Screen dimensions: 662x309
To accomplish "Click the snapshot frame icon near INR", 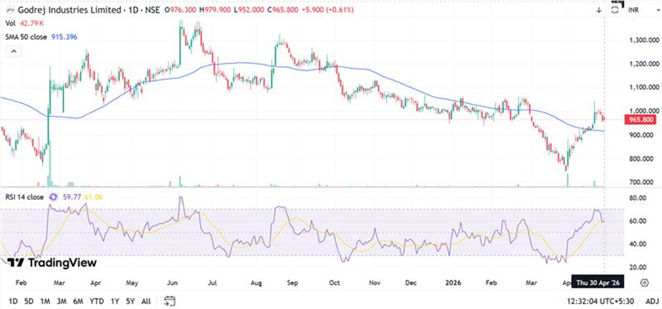I will pyautogui.click(x=616, y=9).
